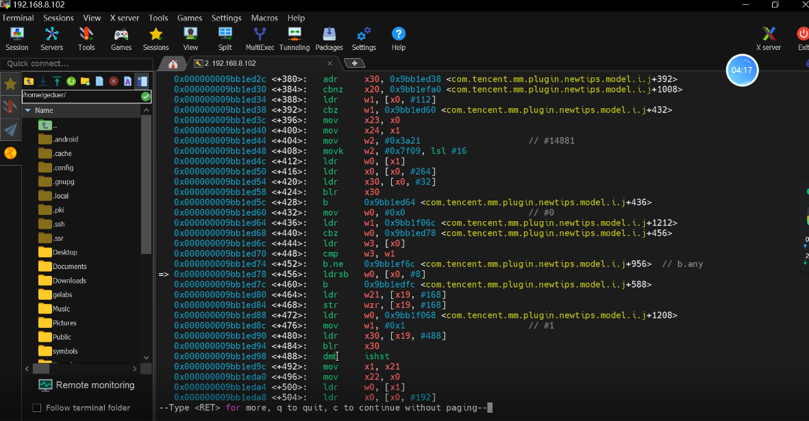Click the Servers toolbar icon
The height and width of the screenshot is (421, 809).
51,39
